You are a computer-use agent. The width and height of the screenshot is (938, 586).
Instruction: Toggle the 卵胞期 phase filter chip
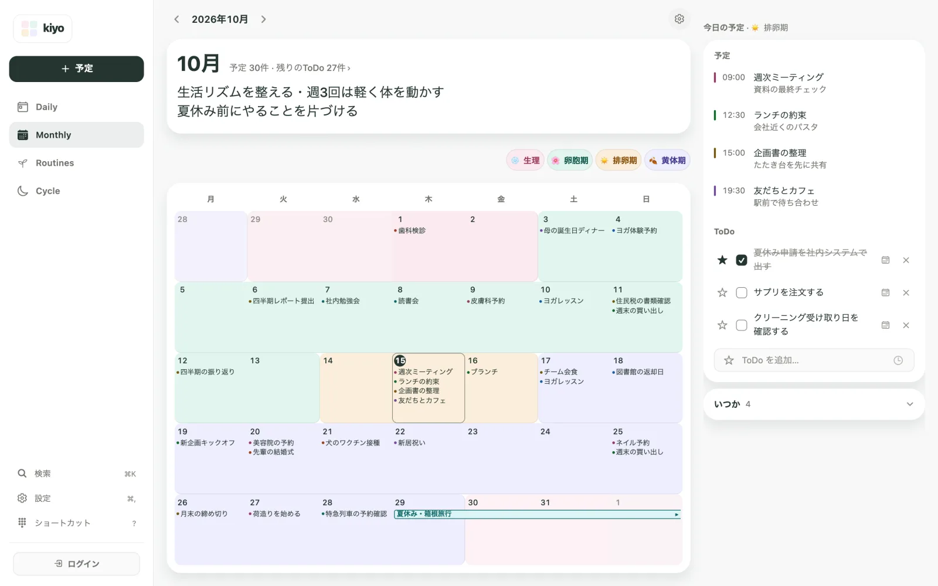[570, 161]
